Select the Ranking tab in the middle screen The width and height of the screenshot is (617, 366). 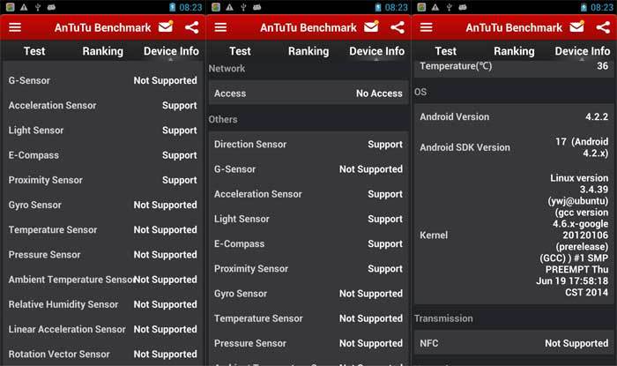pyautogui.click(x=308, y=51)
